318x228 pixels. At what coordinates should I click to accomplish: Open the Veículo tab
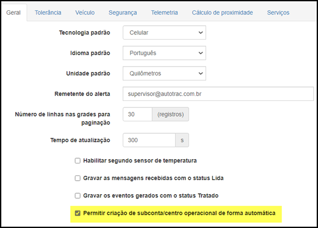(85, 12)
